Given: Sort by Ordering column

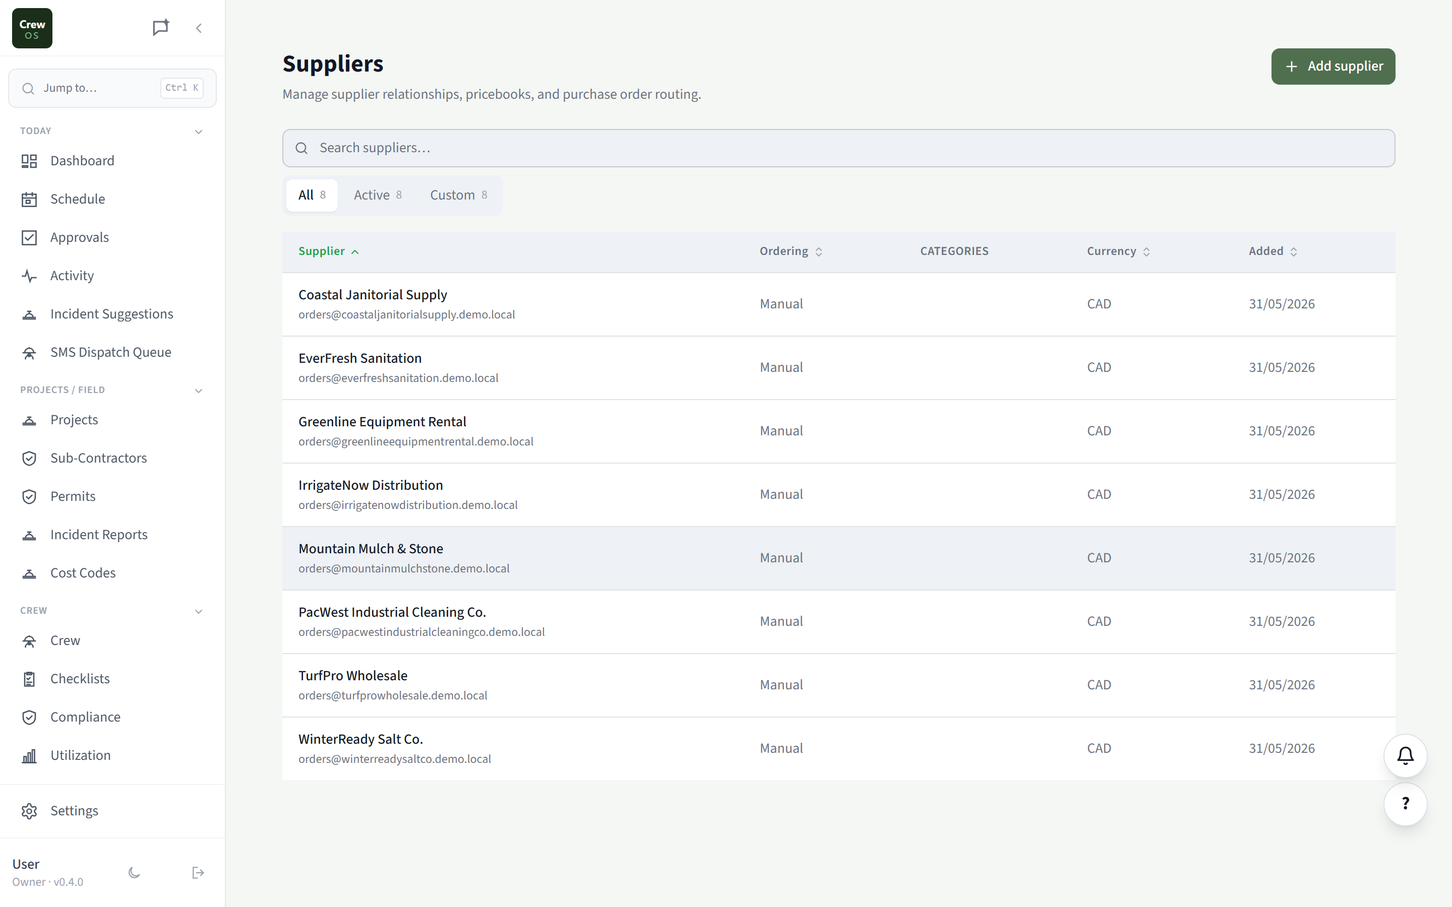Looking at the screenshot, I should tap(791, 251).
